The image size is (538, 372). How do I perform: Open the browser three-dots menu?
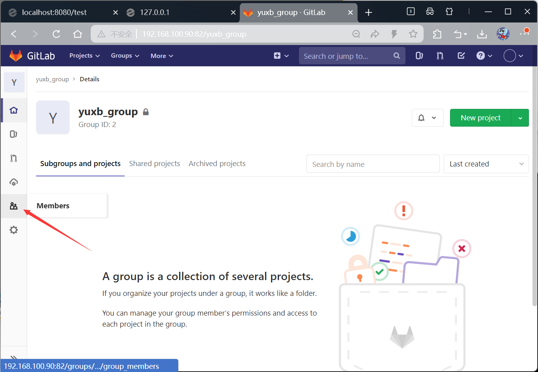point(525,33)
